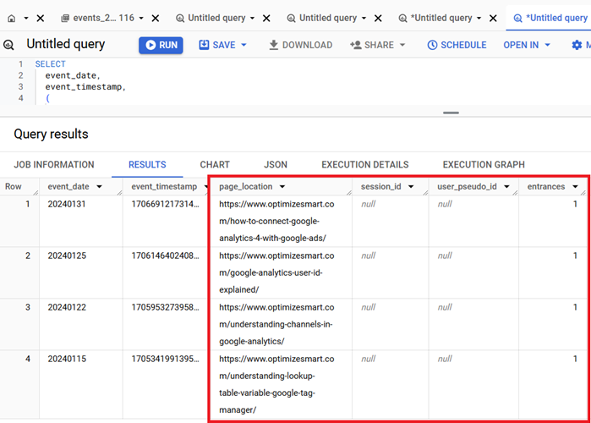Screen dimensions: 591x423
Task: Open the OPEN IN dropdown menu
Action: pyautogui.click(x=527, y=45)
